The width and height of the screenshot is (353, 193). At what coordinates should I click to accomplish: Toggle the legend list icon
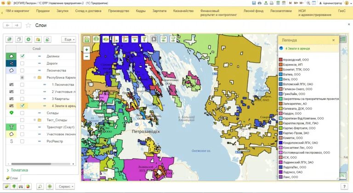(x=343, y=39)
